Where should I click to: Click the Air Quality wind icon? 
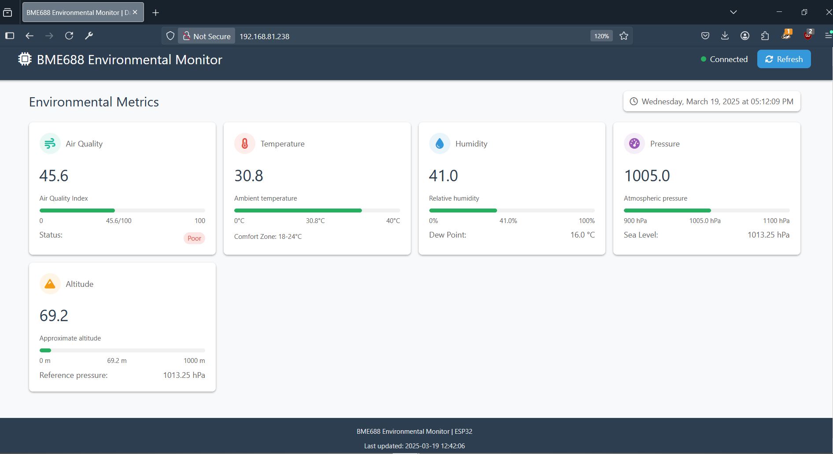pos(50,143)
